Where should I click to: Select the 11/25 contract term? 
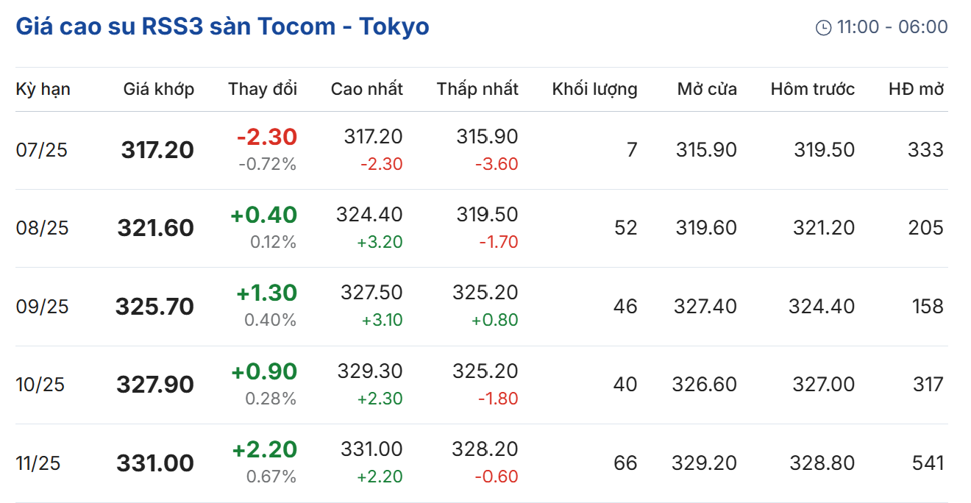coord(38,463)
